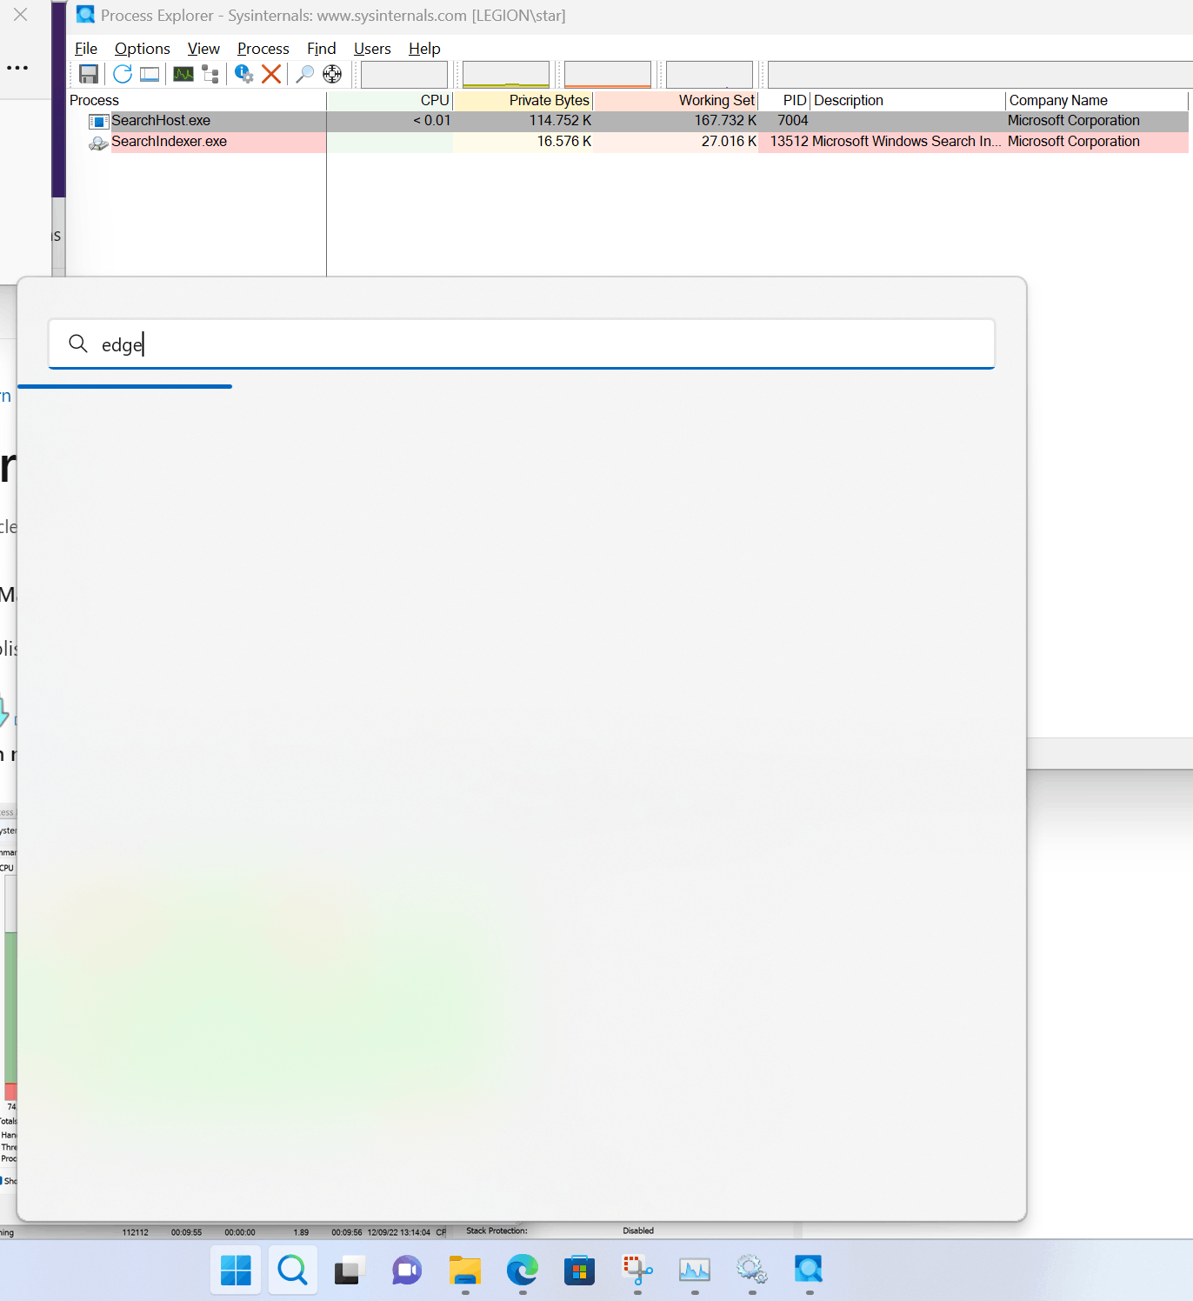Image resolution: width=1193 pixels, height=1301 pixels.
Task: Click the three-dot more button in the left window
Action: 17,68
